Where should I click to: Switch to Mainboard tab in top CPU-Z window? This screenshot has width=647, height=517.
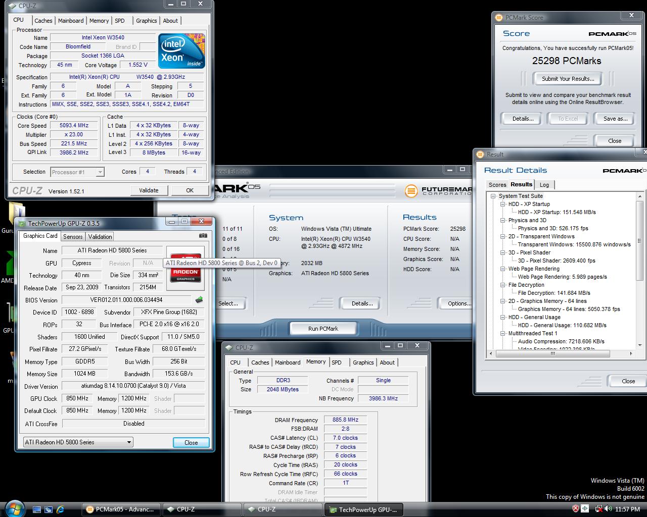point(71,21)
